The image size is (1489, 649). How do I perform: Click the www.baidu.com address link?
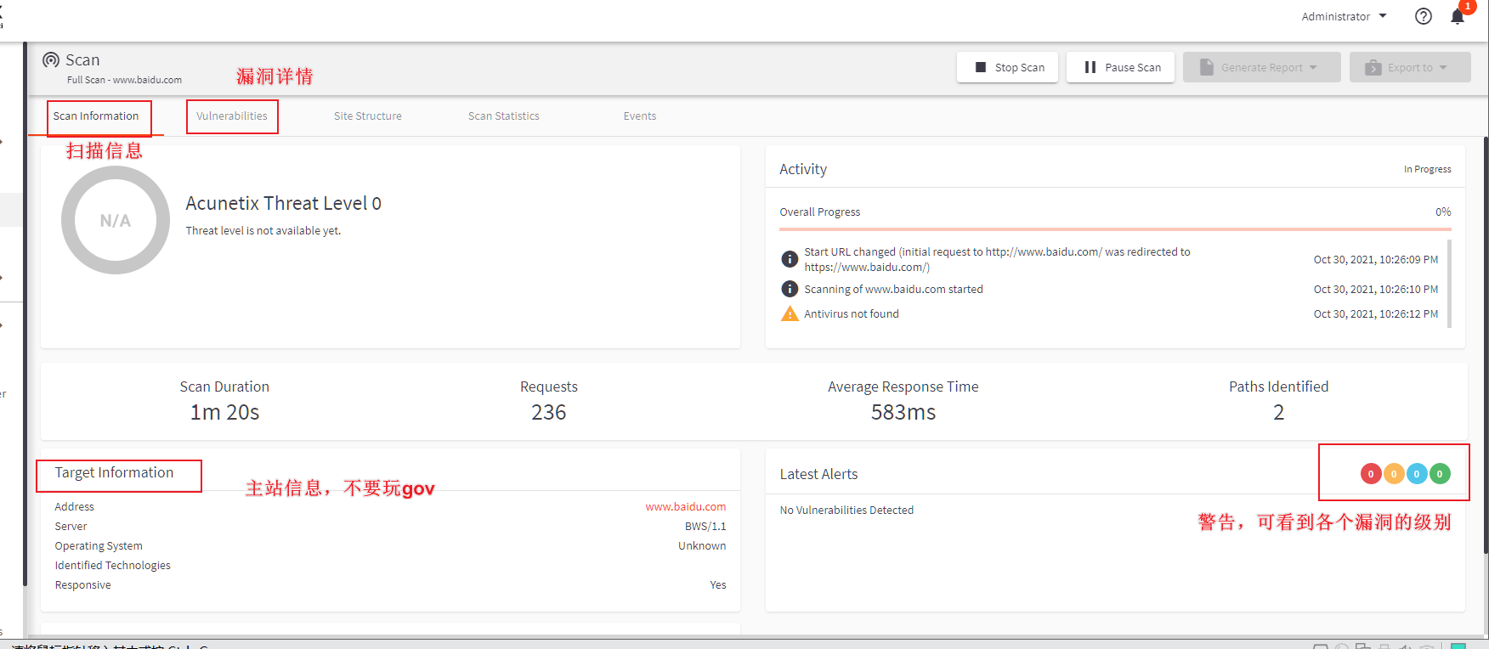click(686, 507)
